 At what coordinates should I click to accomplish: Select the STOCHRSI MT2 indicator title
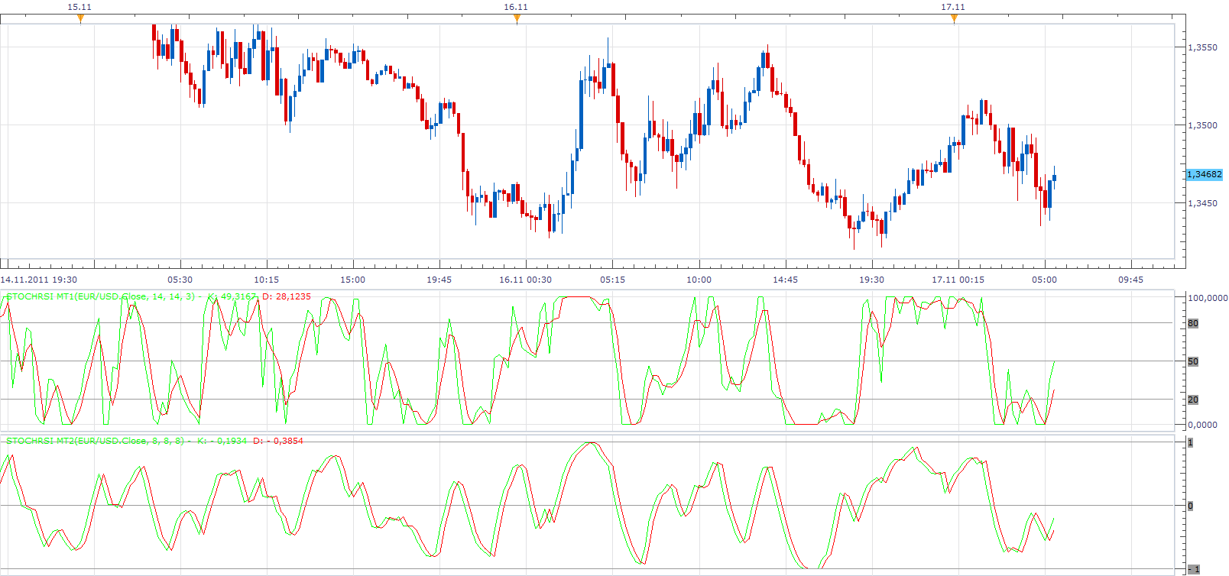click(95, 441)
